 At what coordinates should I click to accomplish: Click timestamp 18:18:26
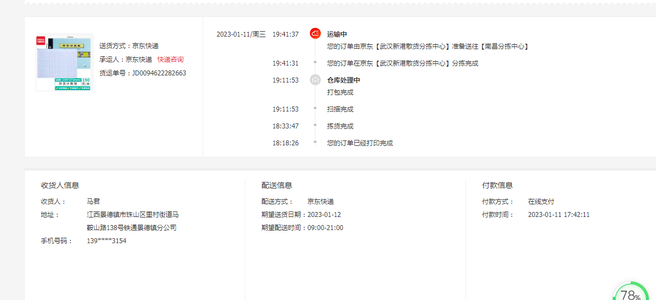coord(285,143)
